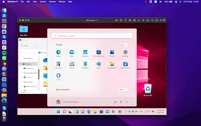Open Parallels configuration gear in title bar
Image resolution: width=201 pixels, height=126 pixels.
pos(164,20)
